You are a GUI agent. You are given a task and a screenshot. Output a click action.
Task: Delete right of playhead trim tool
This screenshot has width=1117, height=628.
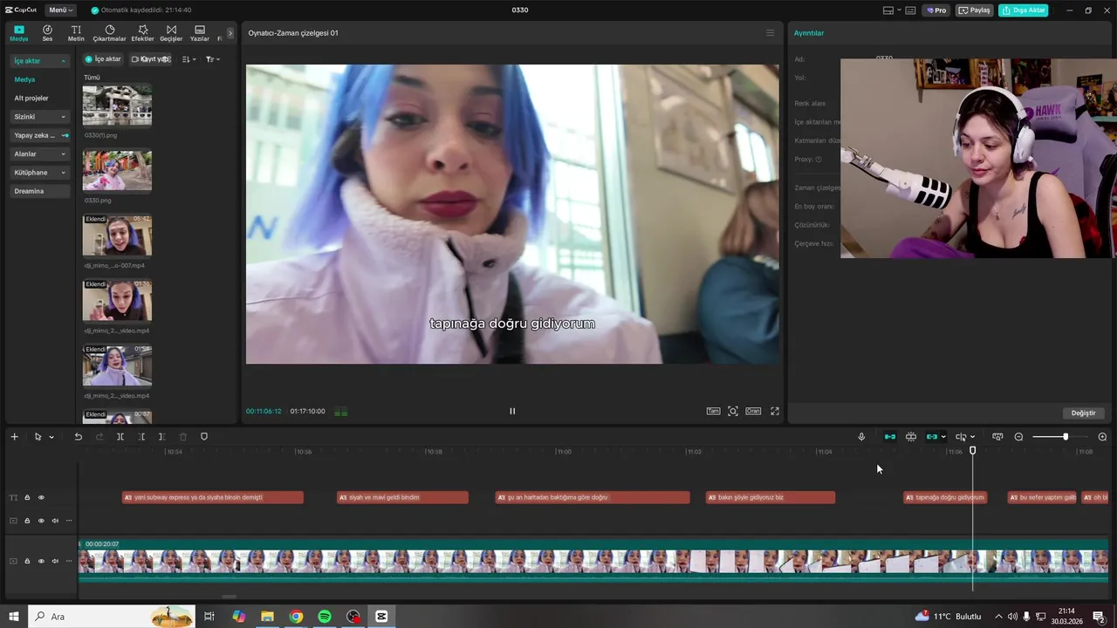pos(162,437)
